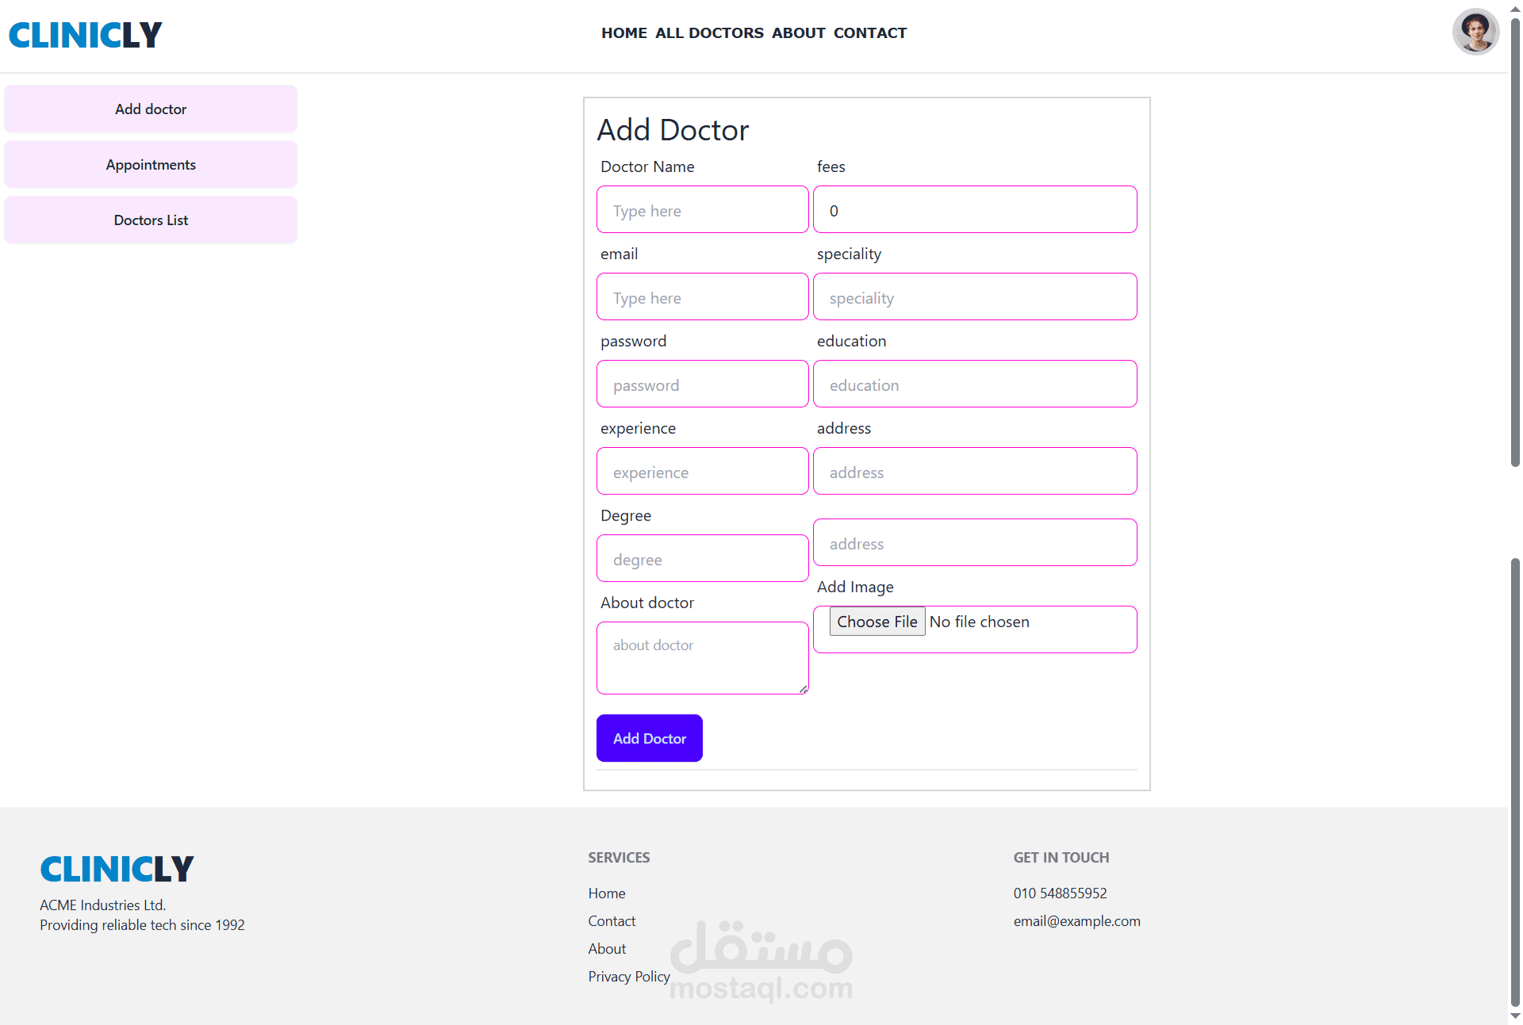Go to HOME in navigation
1523x1025 pixels.
623,33
